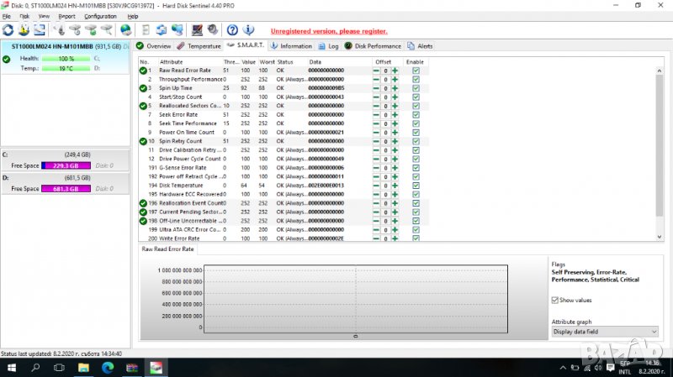Uncheck Enable for Raw Read Error Rate
Screen dimensions: 673x377
416,71
